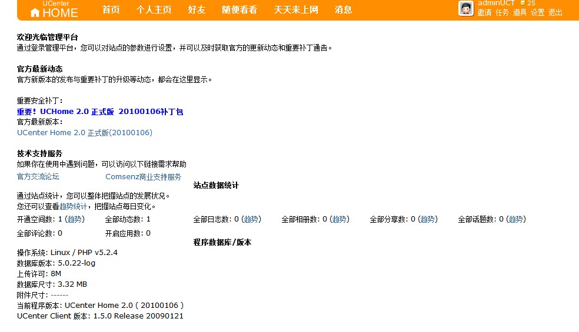The height and width of the screenshot is (332, 579).
Task: Click the 邀请 link
Action: (x=484, y=12)
